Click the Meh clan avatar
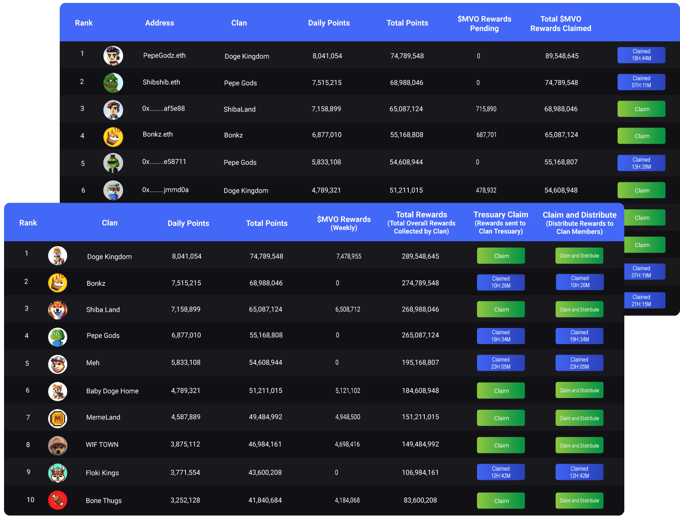680x518 pixels. (57, 364)
